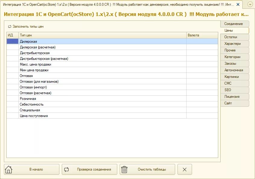The height and width of the screenshot is (179, 255).
Task: Select the Оптовая (для магазинов) row
Action: tap(112, 82)
